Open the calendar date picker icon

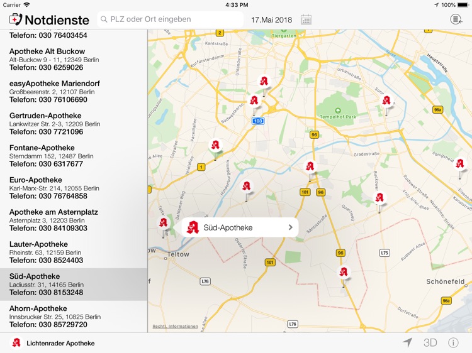(306, 20)
